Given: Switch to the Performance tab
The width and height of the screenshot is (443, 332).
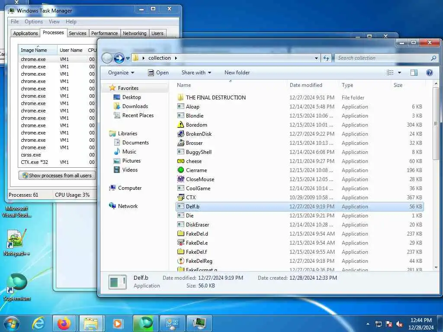Looking at the screenshot, I should coord(105,33).
